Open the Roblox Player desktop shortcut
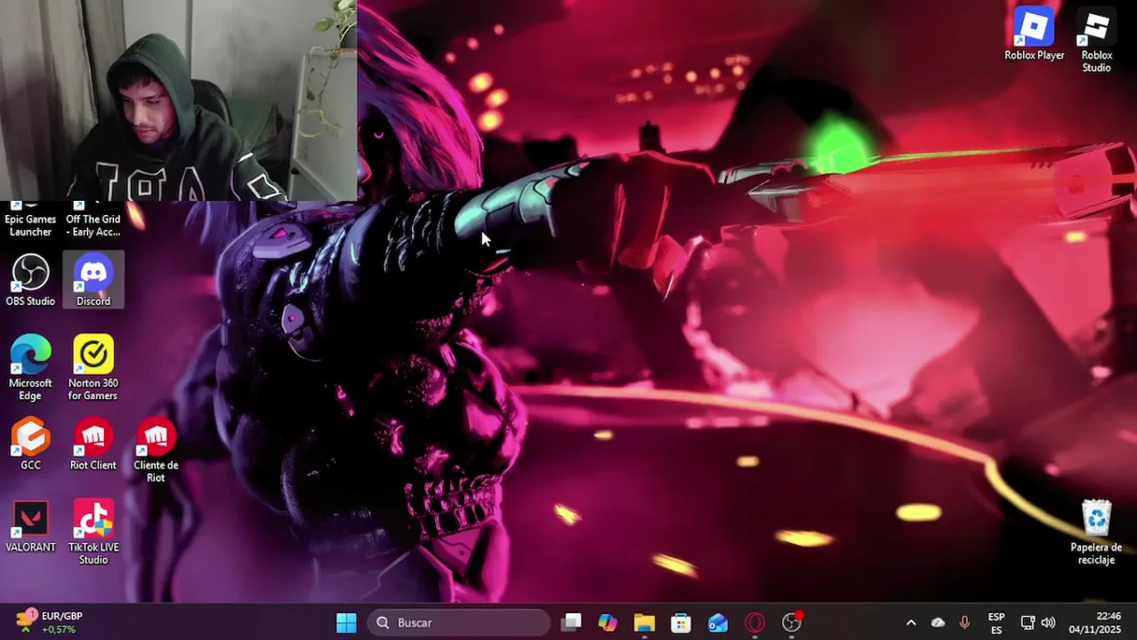Image resolution: width=1137 pixels, height=640 pixels. click(x=1034, y=36)
